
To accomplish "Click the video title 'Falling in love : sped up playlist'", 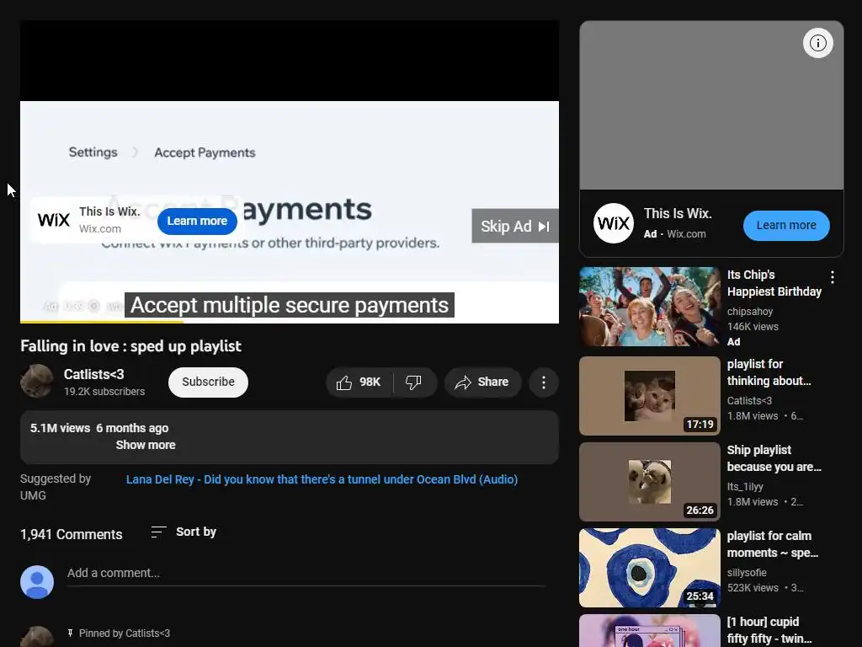I will 130,346.
